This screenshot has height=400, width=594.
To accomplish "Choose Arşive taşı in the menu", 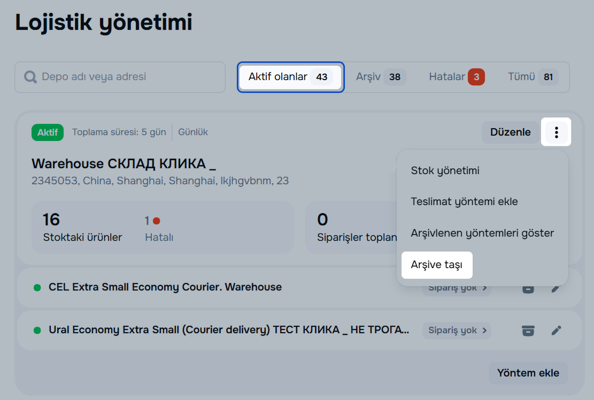I will (x=436, y=265).
